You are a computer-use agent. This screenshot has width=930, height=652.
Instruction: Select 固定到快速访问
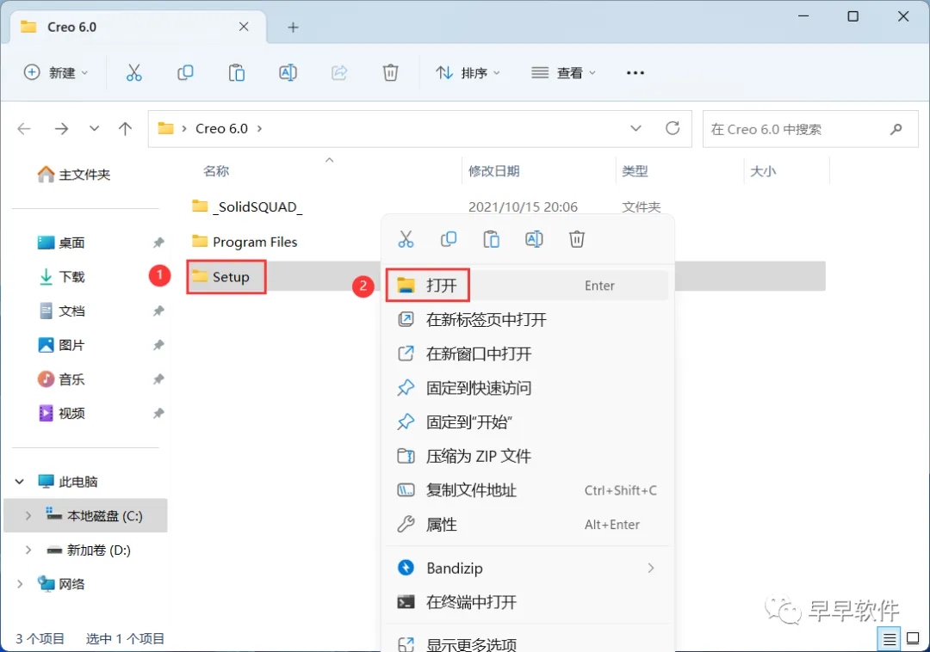527,388
